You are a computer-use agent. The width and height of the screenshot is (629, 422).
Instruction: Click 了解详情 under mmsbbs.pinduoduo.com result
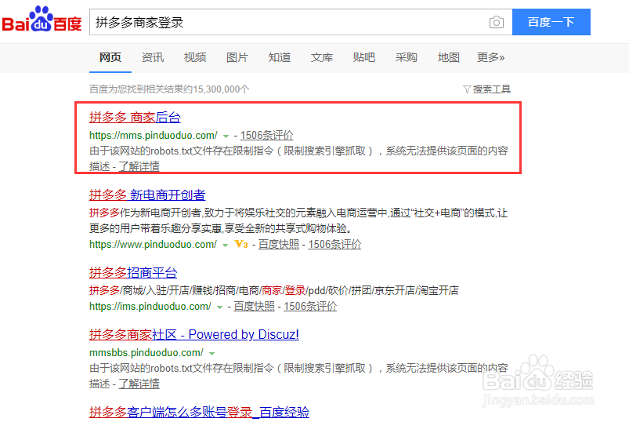[139, 384]
